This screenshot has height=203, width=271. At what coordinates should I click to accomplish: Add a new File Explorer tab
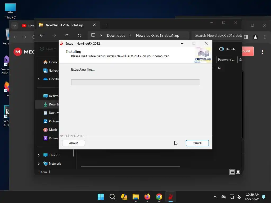tap(106, 25)
